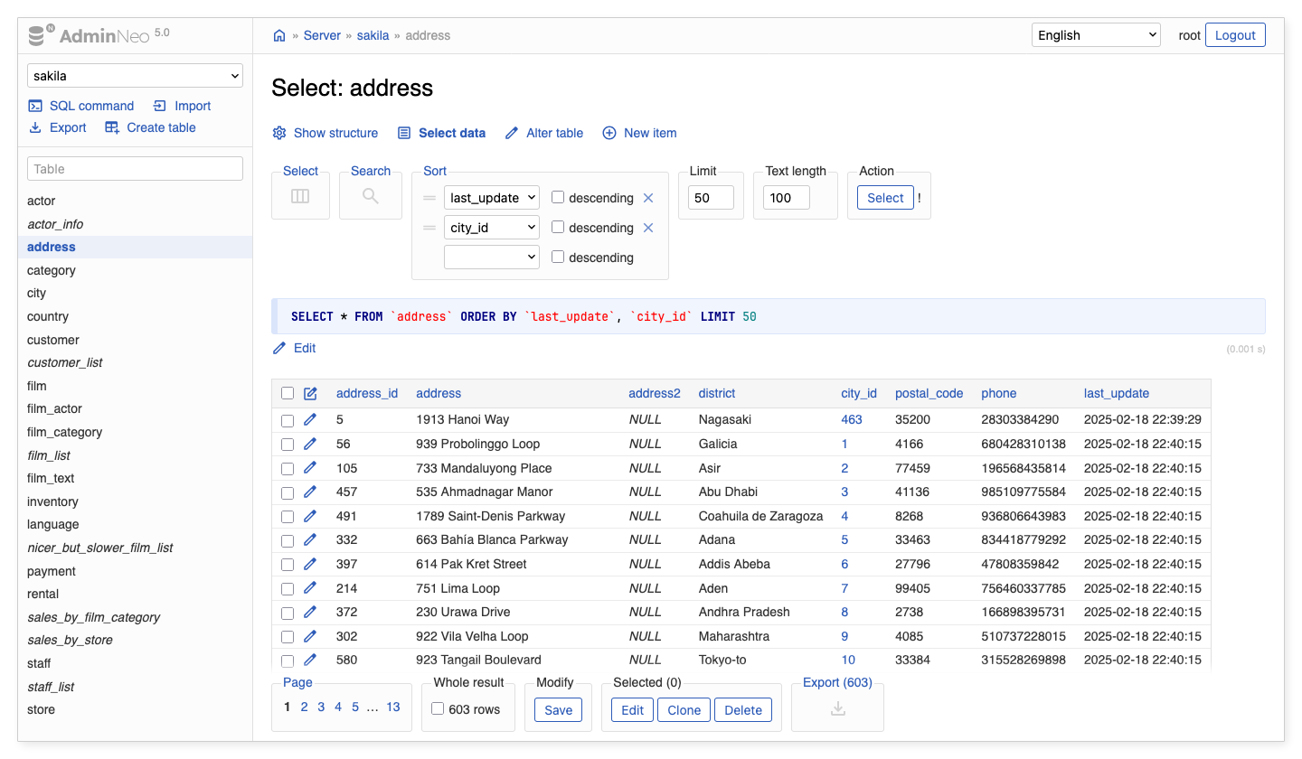1302x759 pixels.
Task: Remove the city_id sort with X icon
Action: [x=647, y=228]
